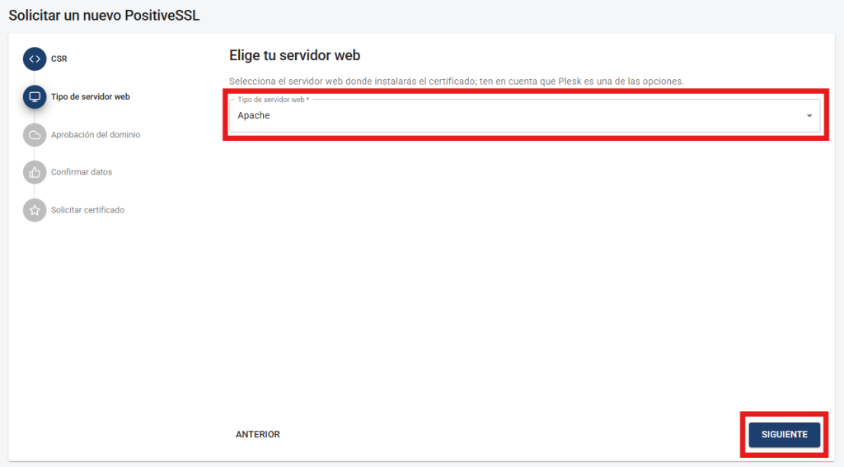Select the Tipo de servidor web step label

coord(91,97)
